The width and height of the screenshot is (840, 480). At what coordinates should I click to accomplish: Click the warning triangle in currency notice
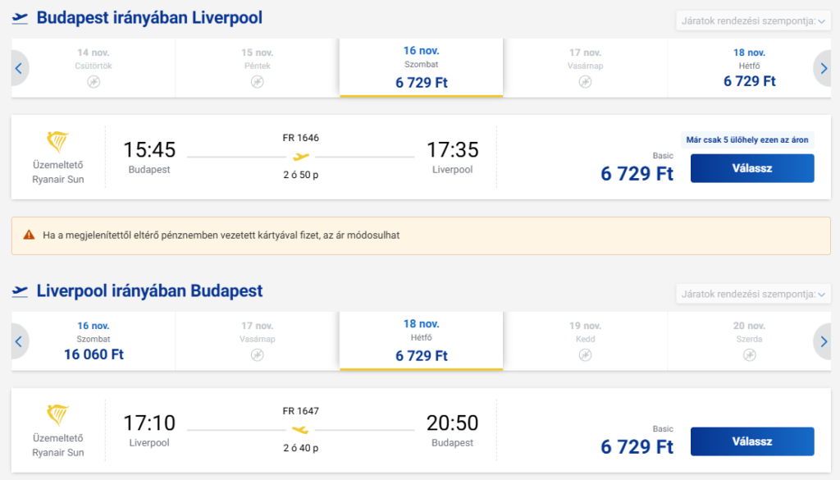[29, 235]
